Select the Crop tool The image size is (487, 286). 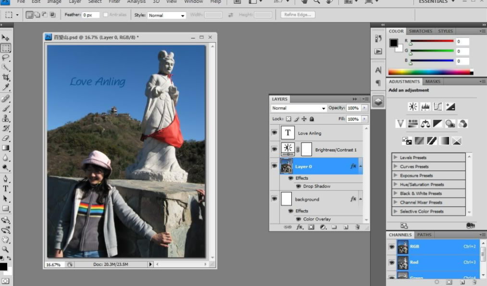6,77
